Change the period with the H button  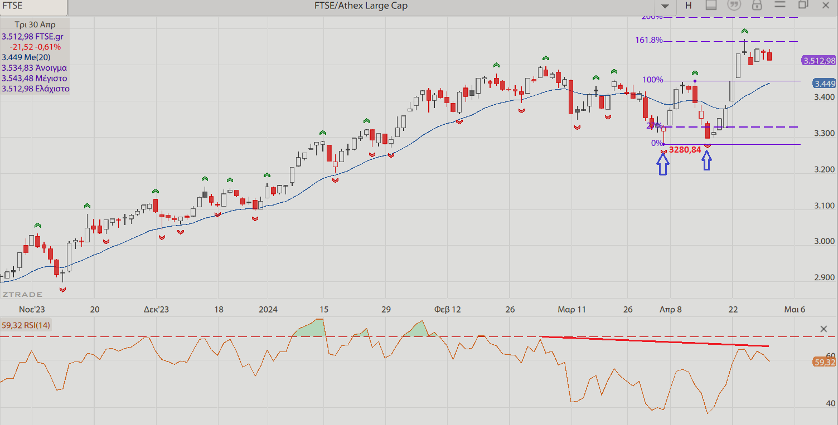tap(689, 6)
